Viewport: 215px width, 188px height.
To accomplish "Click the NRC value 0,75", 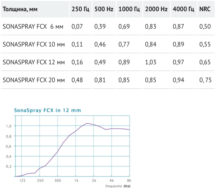I will tap(205, 80).
